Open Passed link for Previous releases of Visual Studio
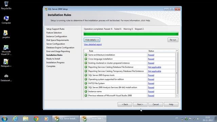The image size is (217, 122). coord(151,96)
